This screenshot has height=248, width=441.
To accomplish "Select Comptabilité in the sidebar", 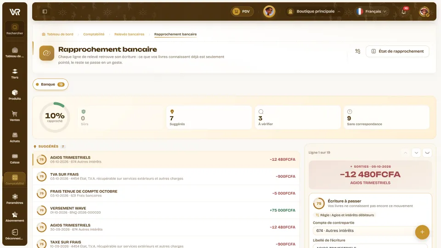I will pos(15,180).
